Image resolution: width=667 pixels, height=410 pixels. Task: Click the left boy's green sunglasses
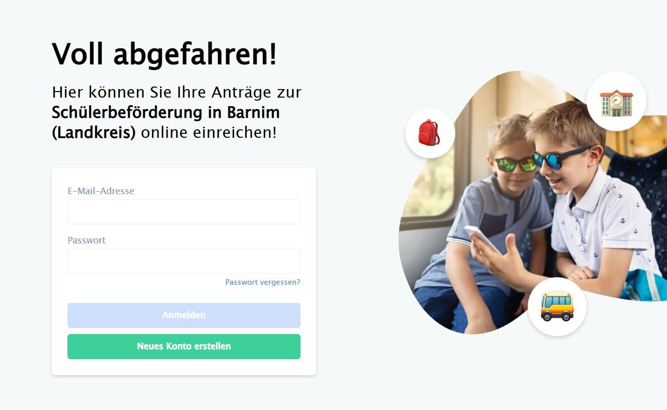[515, 164]
